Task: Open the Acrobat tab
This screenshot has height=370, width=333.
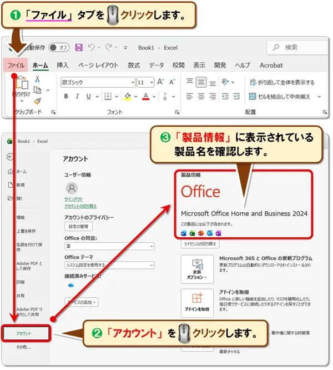Action: pos(271,65)
